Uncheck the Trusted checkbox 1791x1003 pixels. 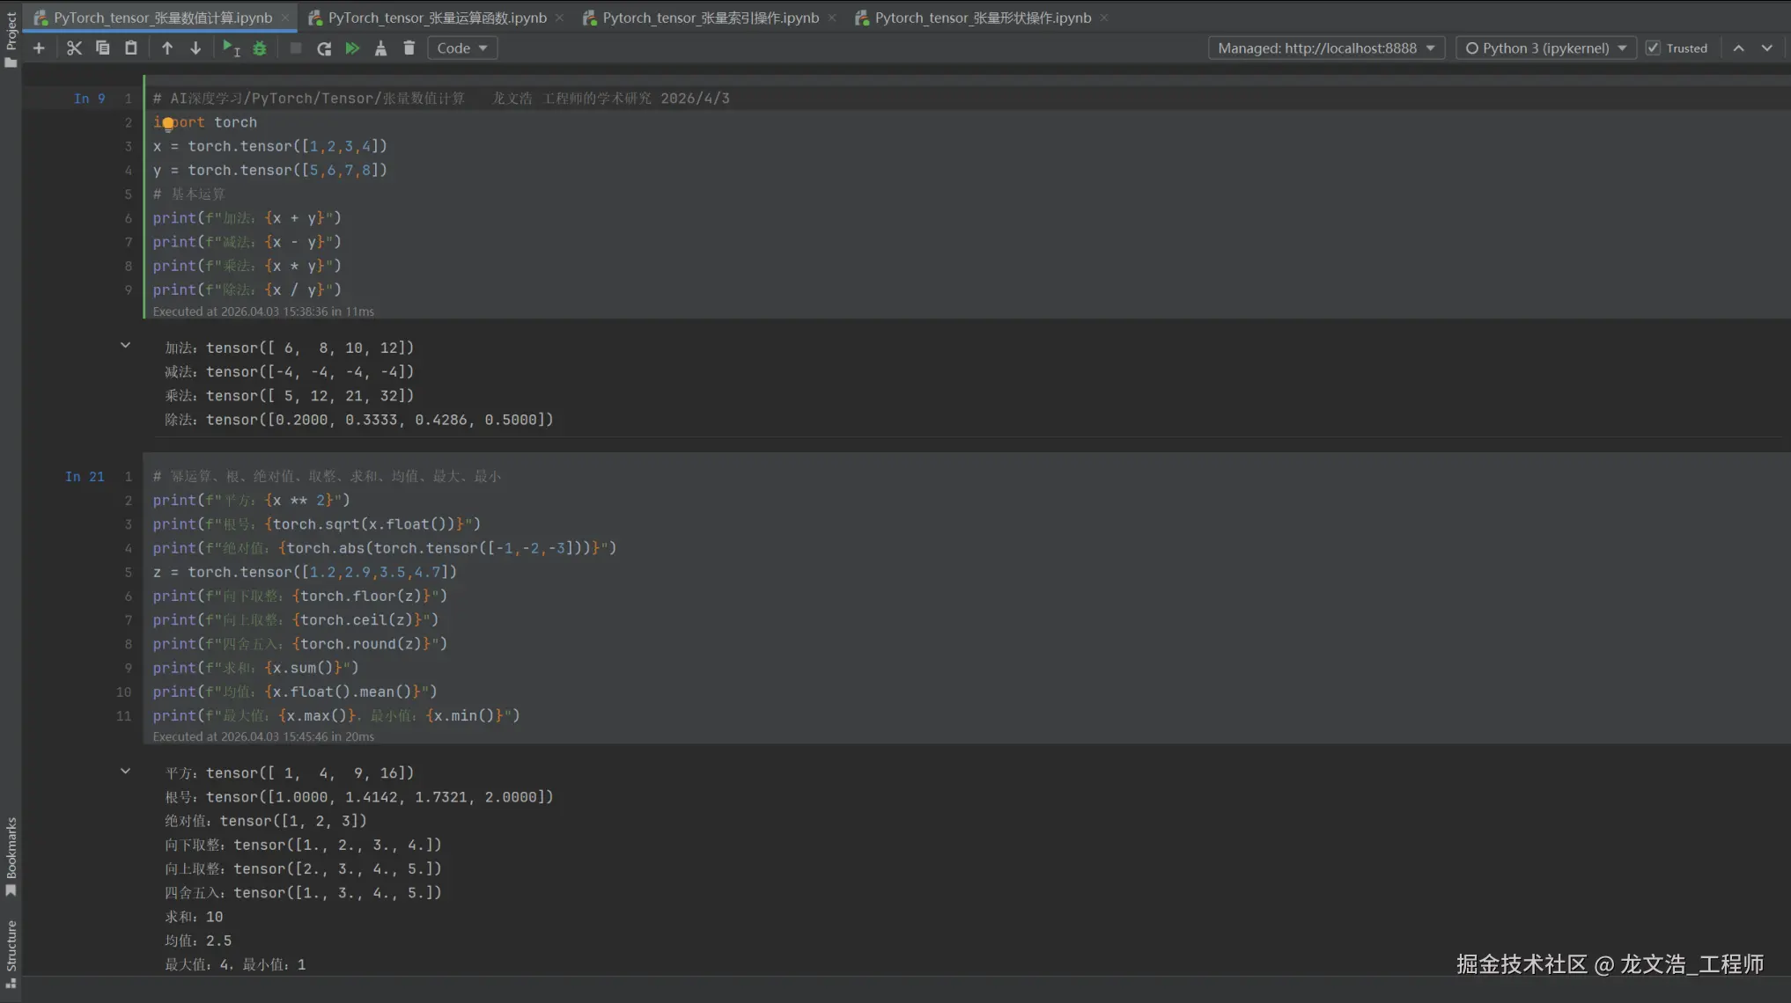coord(1653,48)
